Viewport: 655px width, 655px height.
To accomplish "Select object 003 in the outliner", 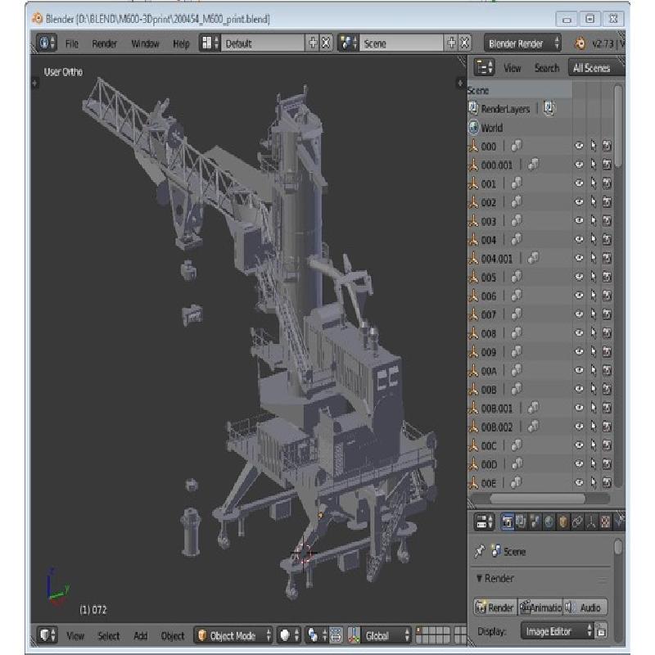I will 489,221.
